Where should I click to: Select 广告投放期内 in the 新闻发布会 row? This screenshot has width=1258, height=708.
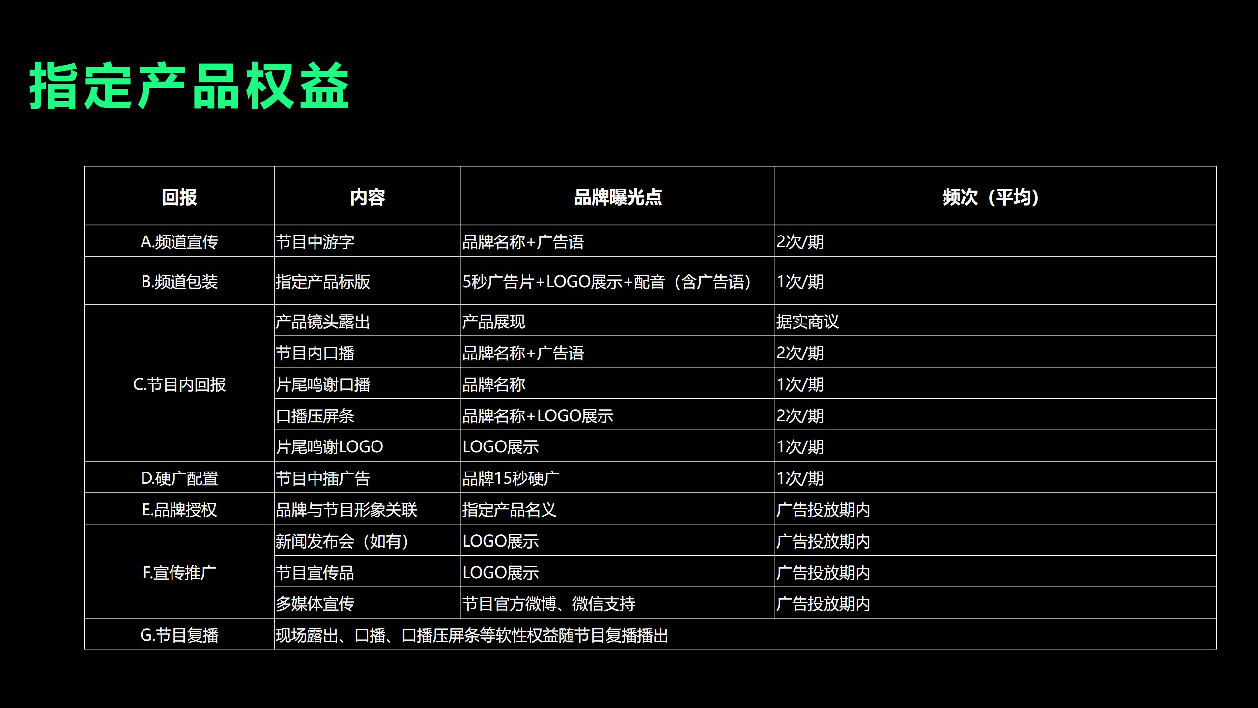(x=996, y=540)
